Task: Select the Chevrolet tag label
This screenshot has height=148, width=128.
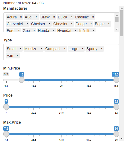Action: click(15, 24)
